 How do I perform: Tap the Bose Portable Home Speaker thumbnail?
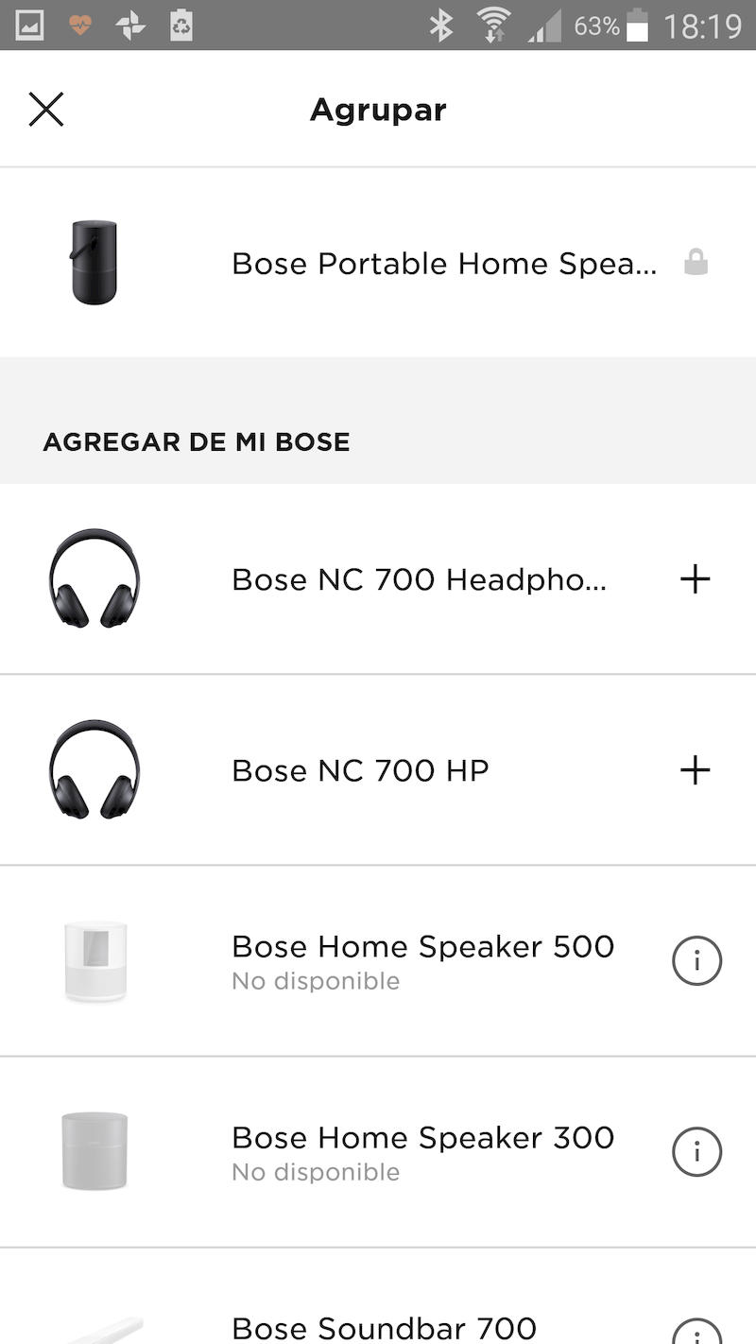(94, 263)
